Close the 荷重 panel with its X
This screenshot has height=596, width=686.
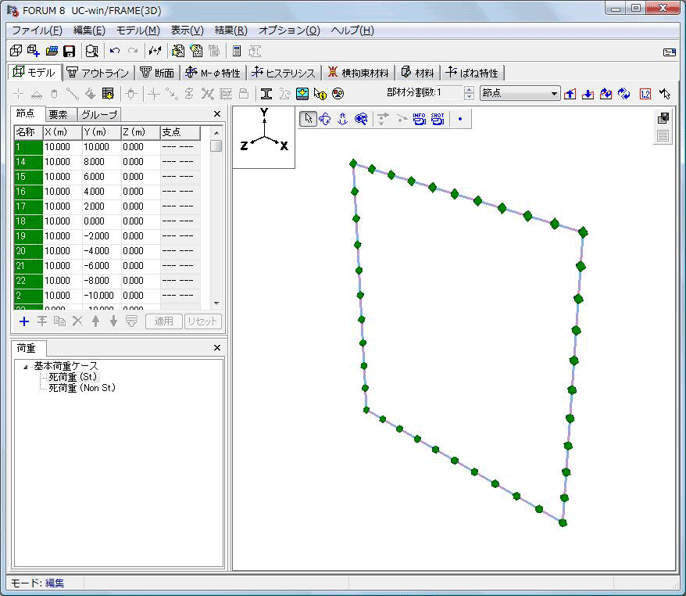[x=217, y=348]
